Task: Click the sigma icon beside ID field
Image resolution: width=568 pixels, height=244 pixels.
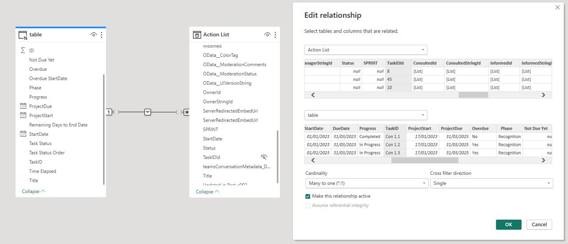Action: coord(23,51)
